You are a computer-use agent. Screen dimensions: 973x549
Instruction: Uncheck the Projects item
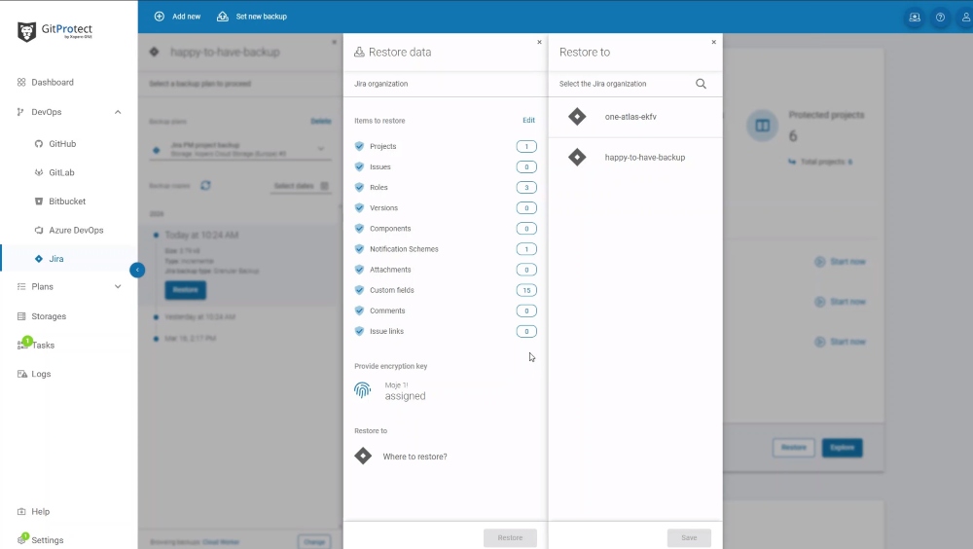(x=359, y=146)
